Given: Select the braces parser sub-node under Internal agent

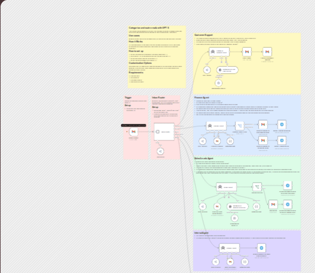Looking at the screenshot, I should (245, 262).
